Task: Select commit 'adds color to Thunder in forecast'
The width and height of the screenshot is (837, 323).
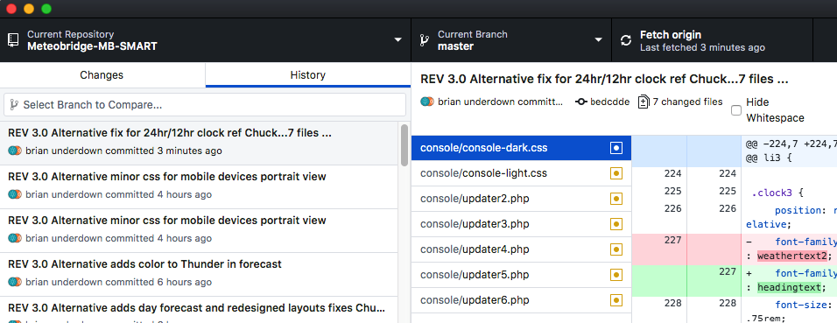Action: point(199,274)
